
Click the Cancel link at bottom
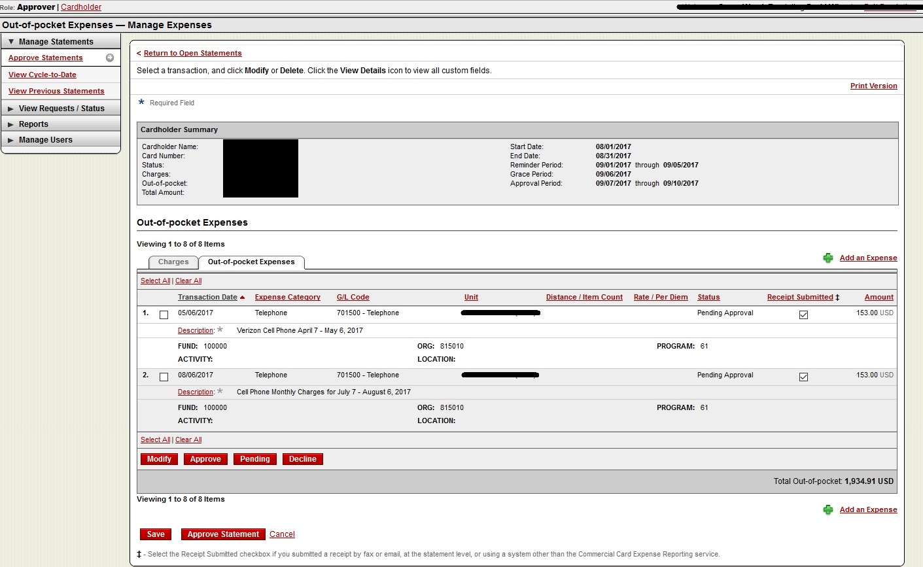[282, 534]
